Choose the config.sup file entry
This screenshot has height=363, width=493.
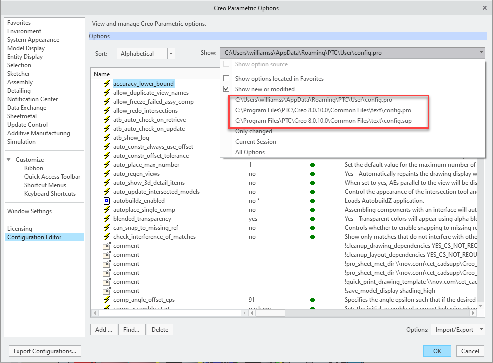click(323, 121)
